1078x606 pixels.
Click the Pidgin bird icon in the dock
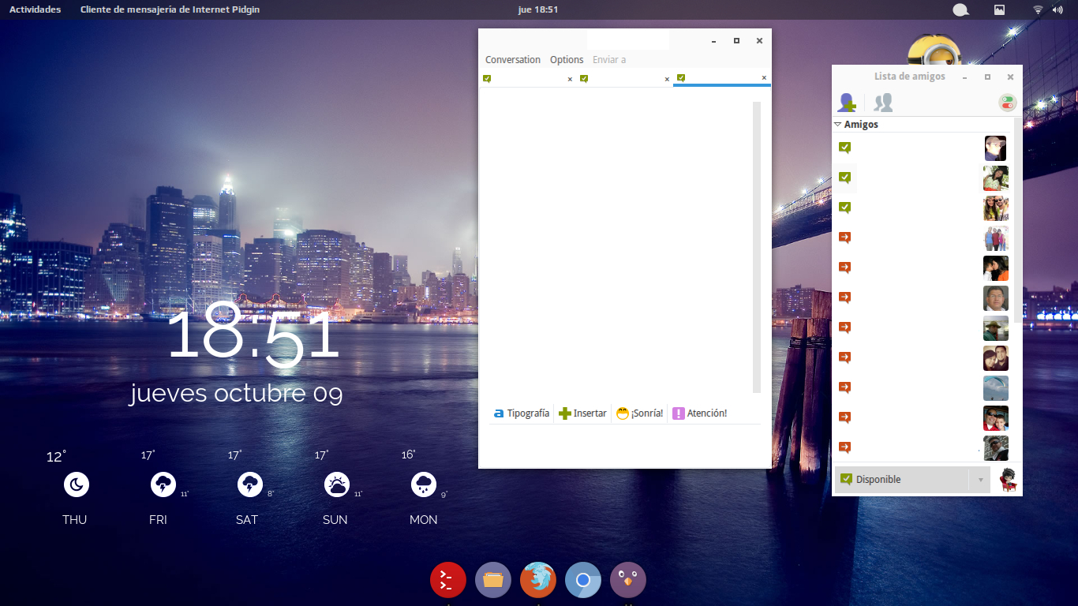[628, 580]
